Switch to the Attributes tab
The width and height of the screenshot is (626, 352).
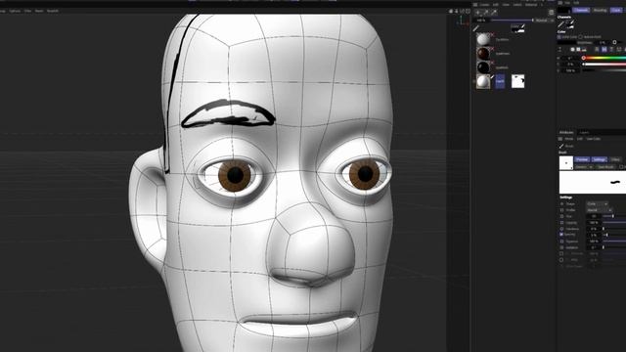point(566,132)
